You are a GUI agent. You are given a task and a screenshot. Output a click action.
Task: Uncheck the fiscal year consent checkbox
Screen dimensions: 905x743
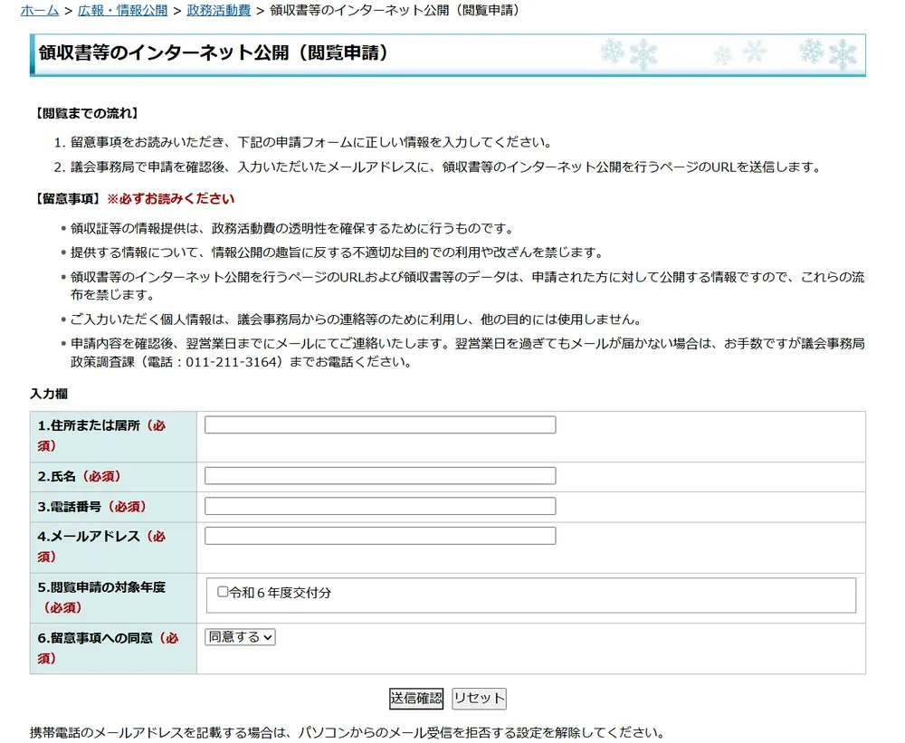click(222, 592)
